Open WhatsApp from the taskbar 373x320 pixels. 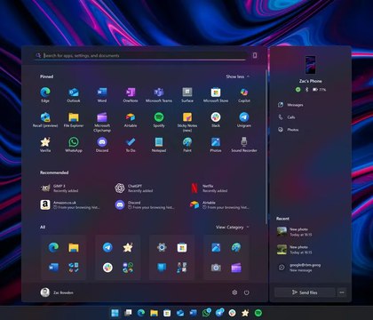pos(206,313)
